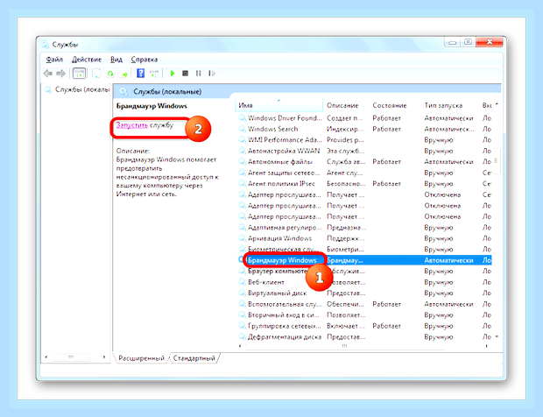The width and height of the screenshot is (543, 417).
Task: Select the Биометрическая слу... service row
Action: 364,250
